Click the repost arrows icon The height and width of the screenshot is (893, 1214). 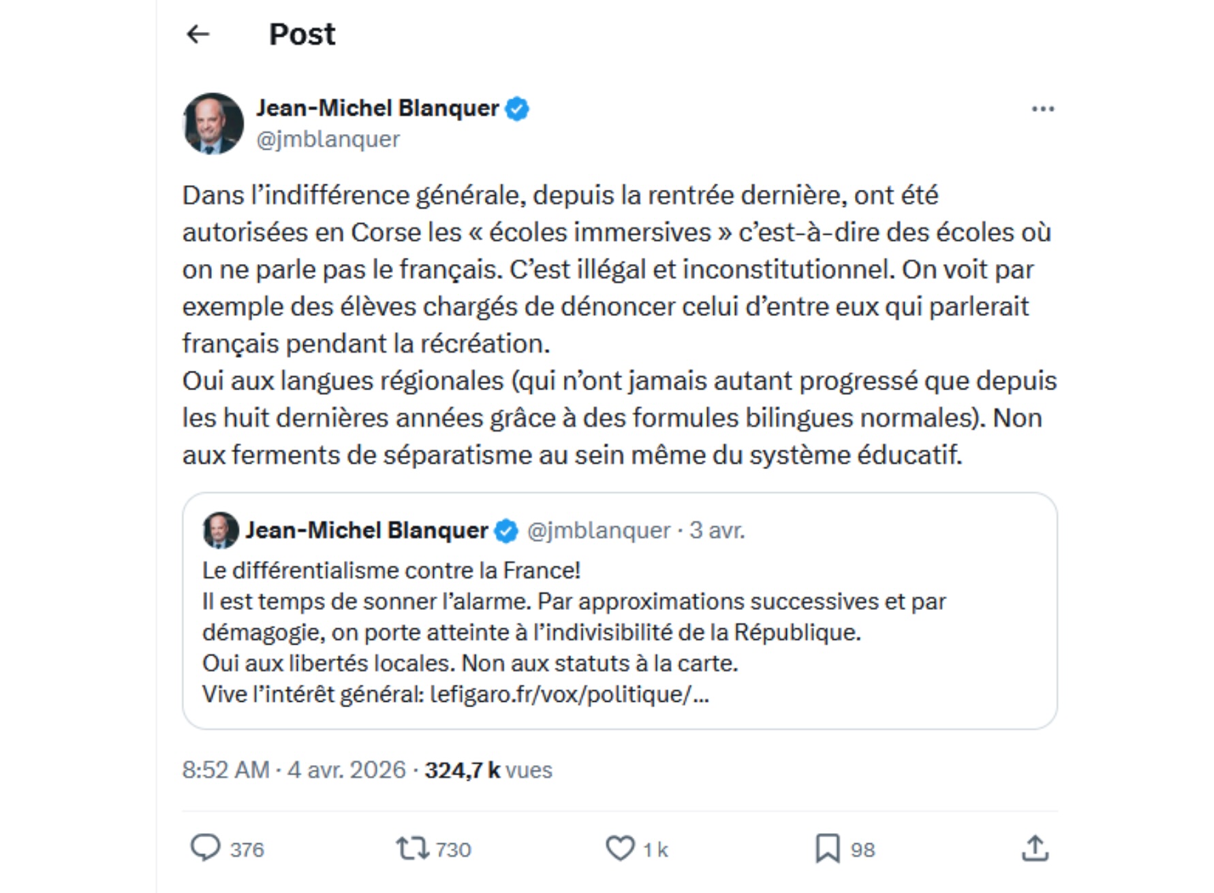[x=412, y=848]
